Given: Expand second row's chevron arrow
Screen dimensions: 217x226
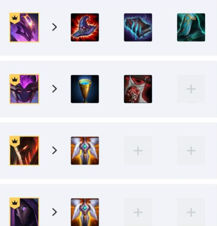Looking at the screenshot, I should [x=54, y=89].
